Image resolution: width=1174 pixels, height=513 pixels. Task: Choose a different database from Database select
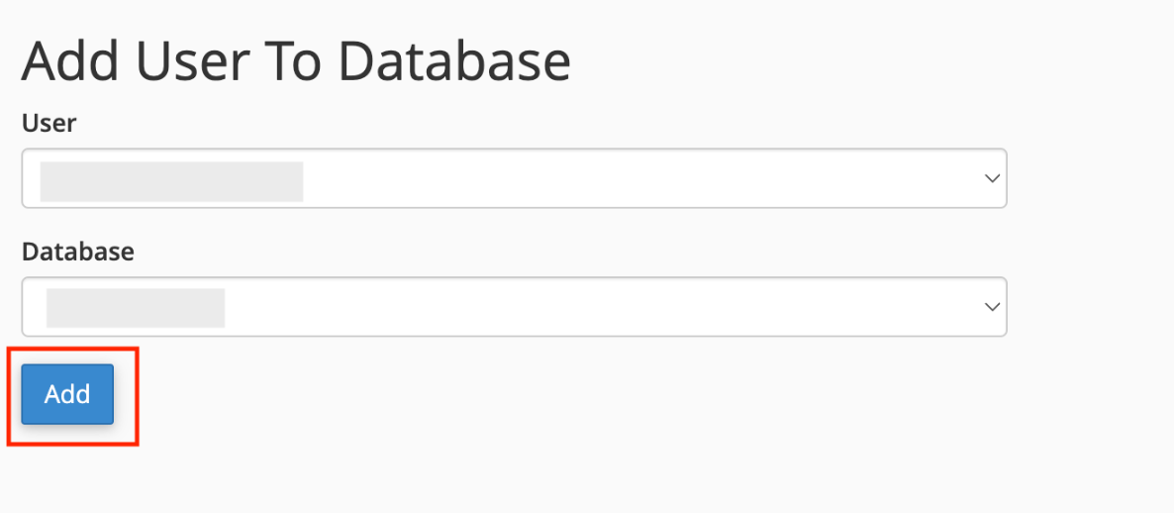point(515,307)
